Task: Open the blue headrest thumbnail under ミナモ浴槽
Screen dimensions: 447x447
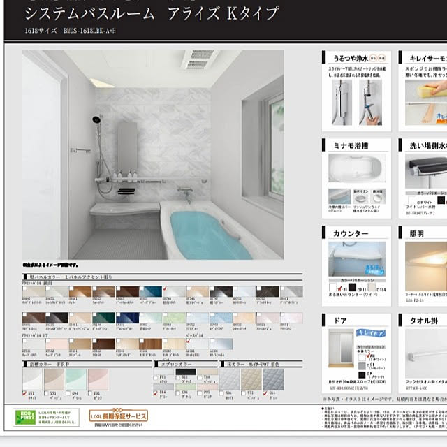Action: pyautogui.click(x=339, y=196)
